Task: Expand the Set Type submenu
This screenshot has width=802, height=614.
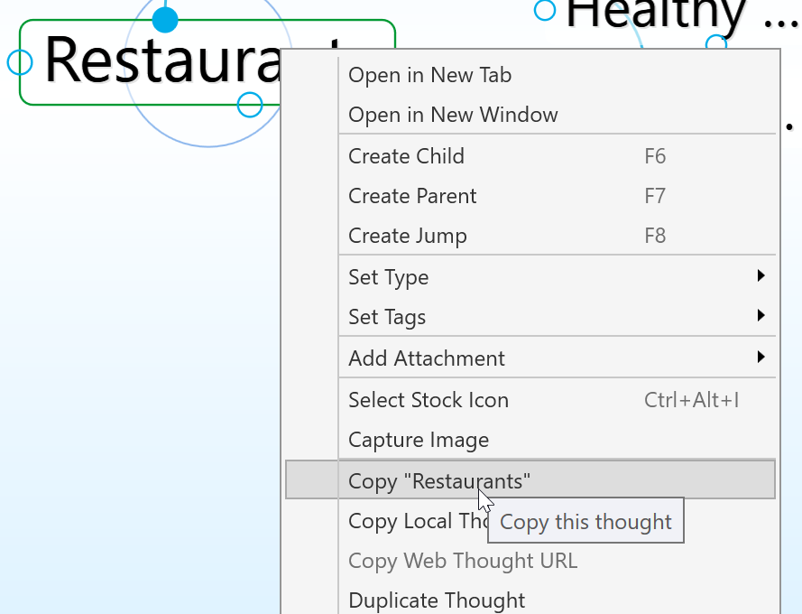Action: coord(388,277)
